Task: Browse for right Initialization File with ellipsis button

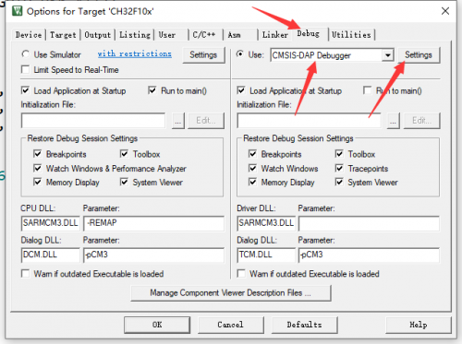Action: (393, 121)
